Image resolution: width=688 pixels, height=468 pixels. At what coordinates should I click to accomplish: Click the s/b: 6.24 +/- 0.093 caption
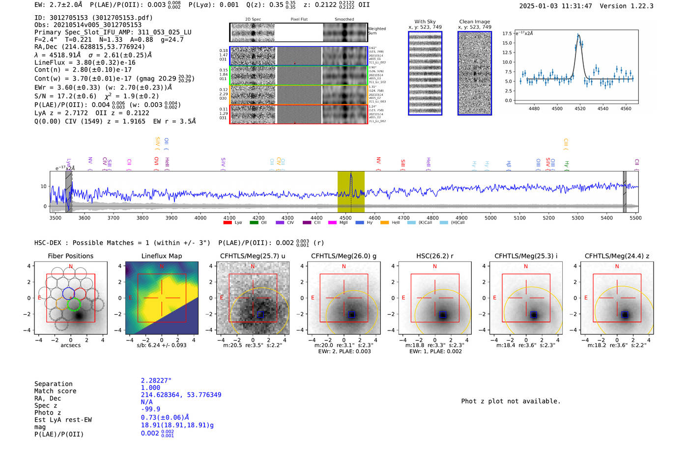click(162, 345)
